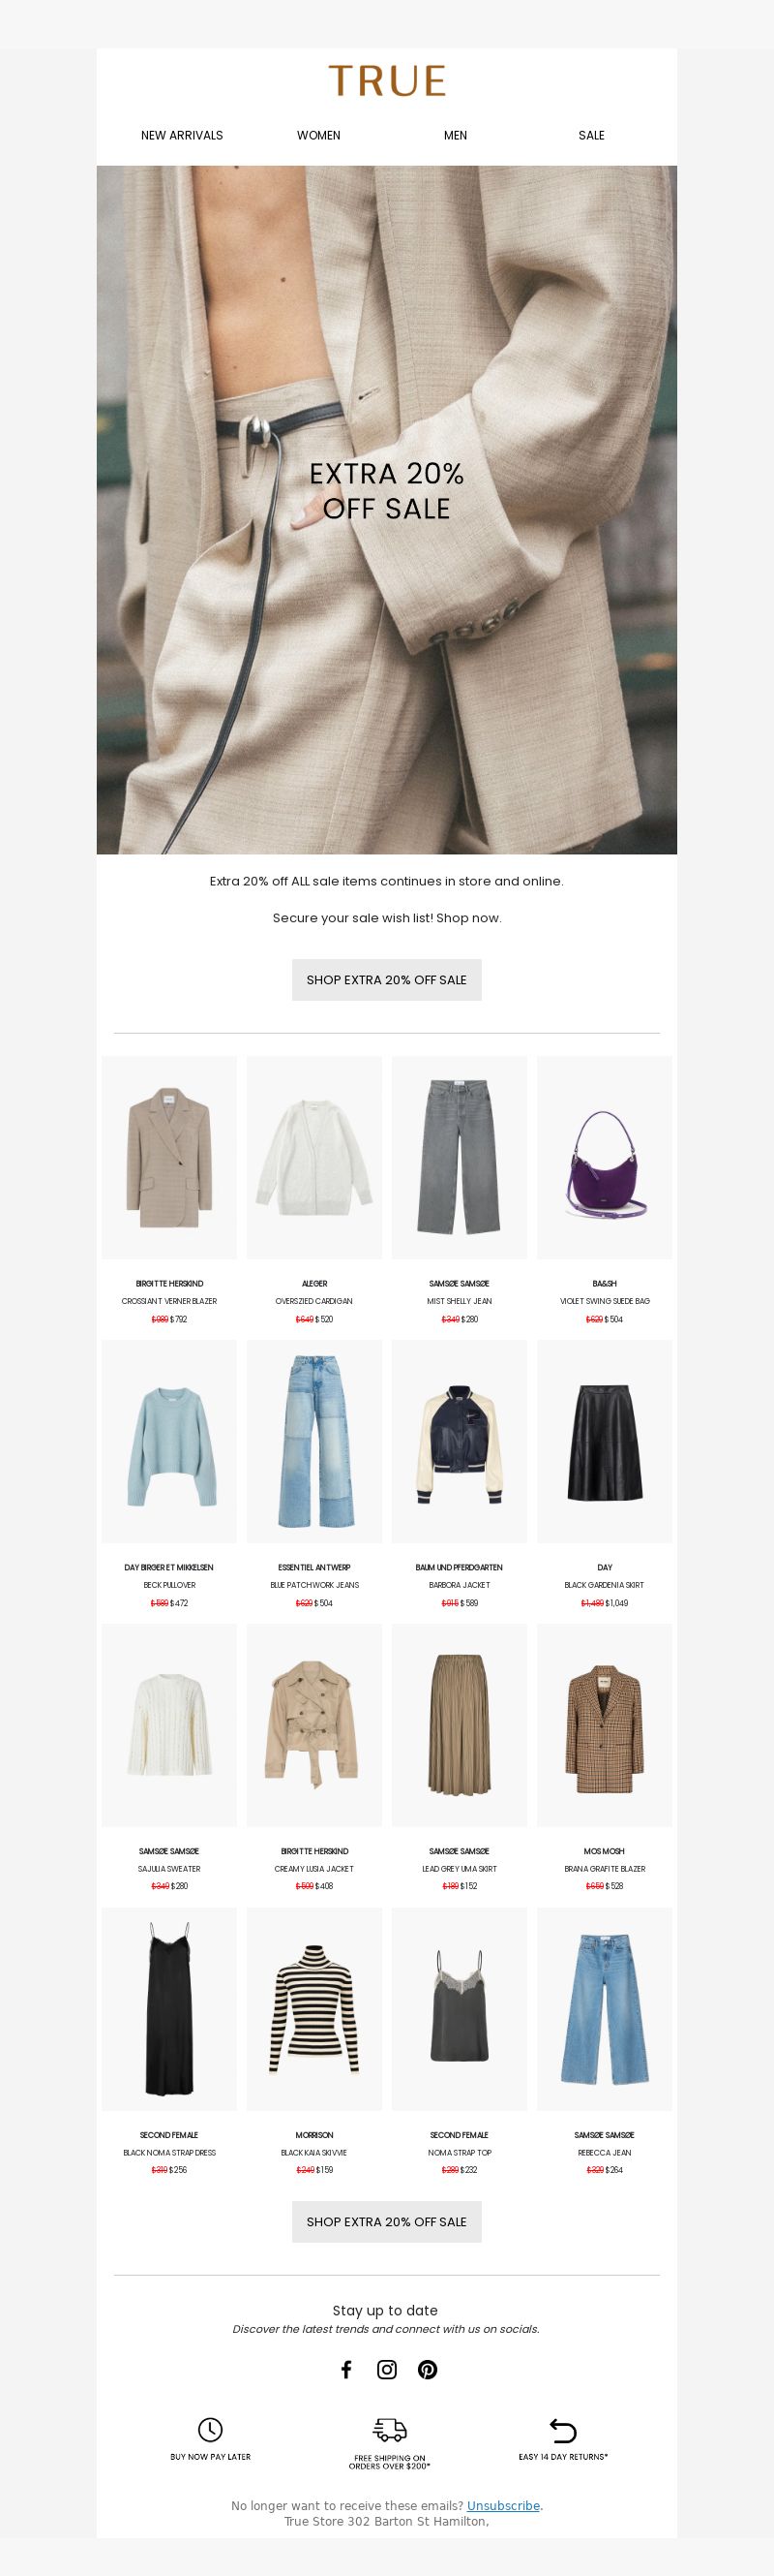The height and width of the screenshot is (2576, 774).
Task: Click the Buy Now Pay Later clock icon
Action: point(210,2429)
